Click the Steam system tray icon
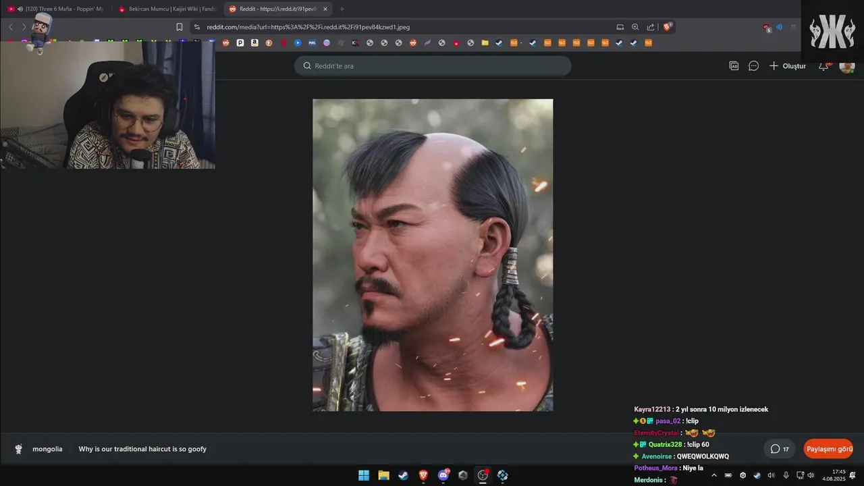Image resolution: width=864 pixels, height=486 pixels. [757, 475]
